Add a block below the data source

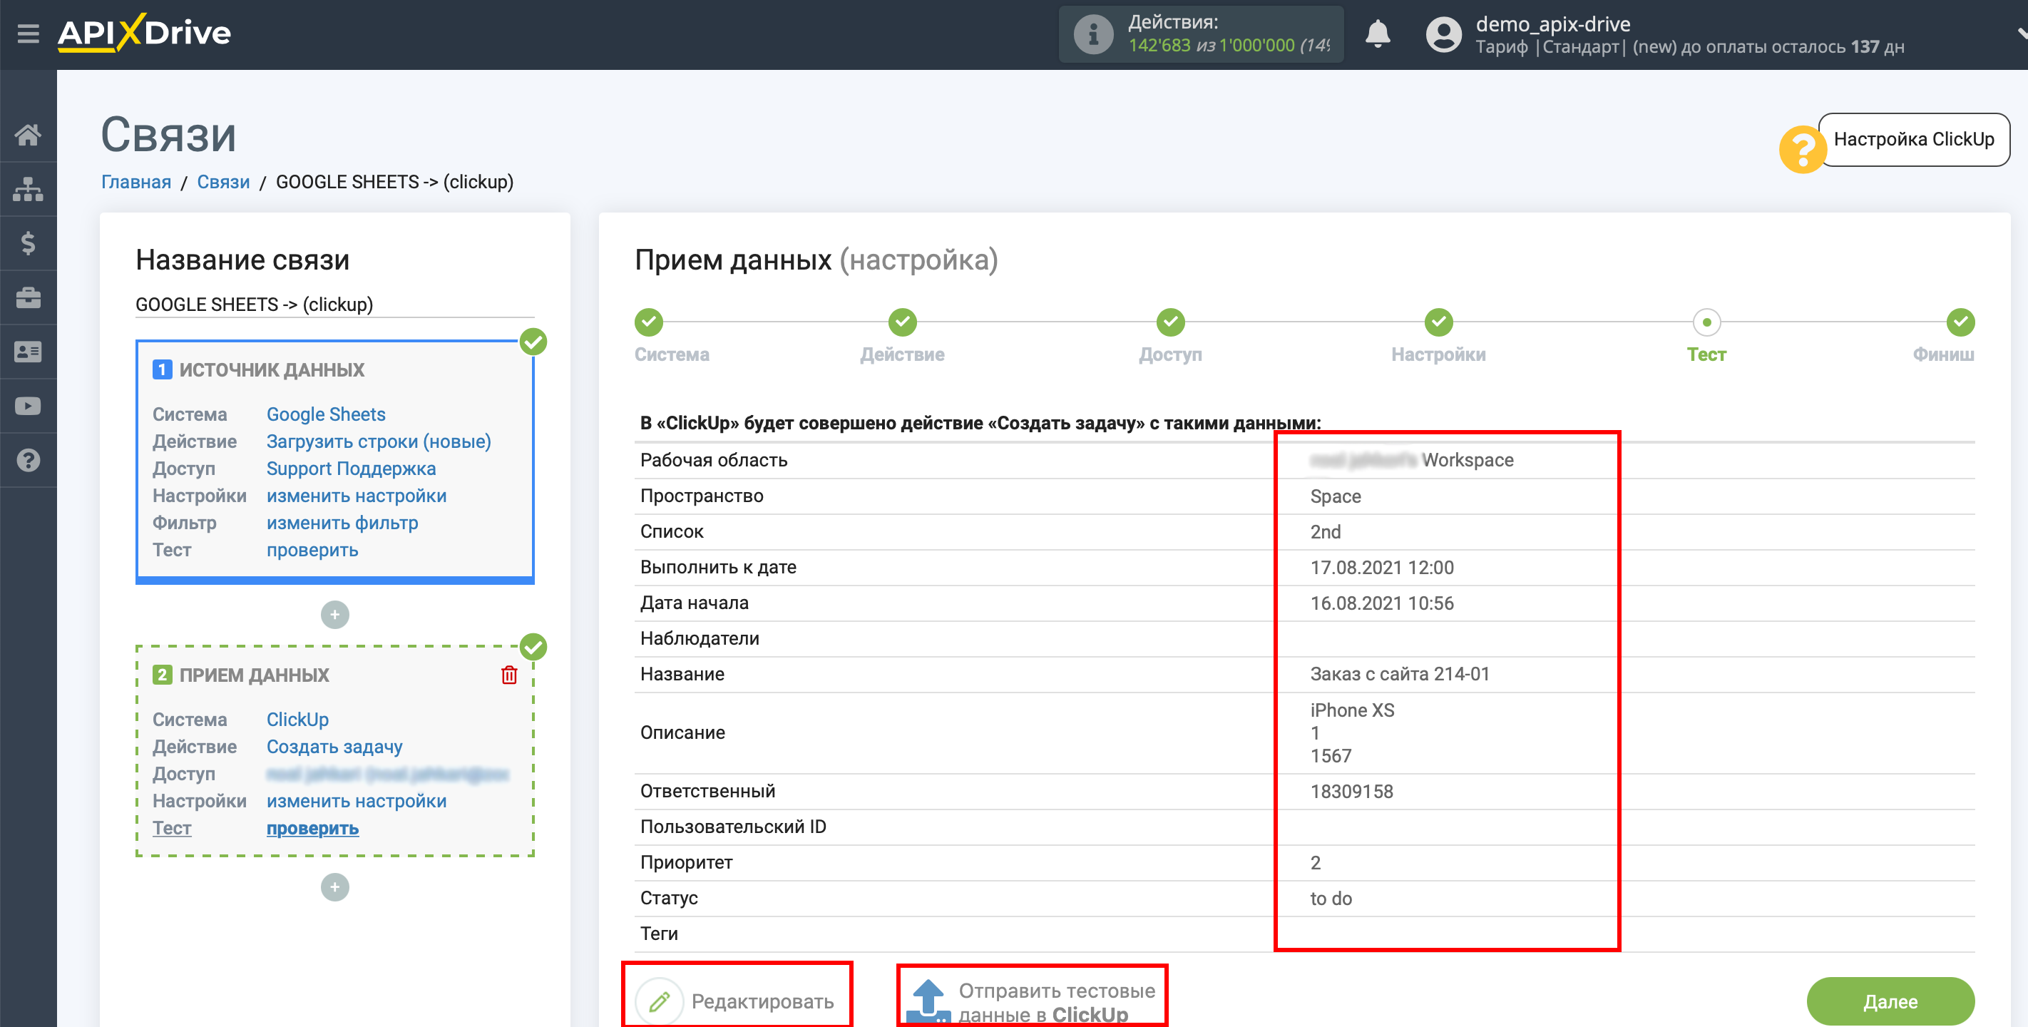click(334, 614)
